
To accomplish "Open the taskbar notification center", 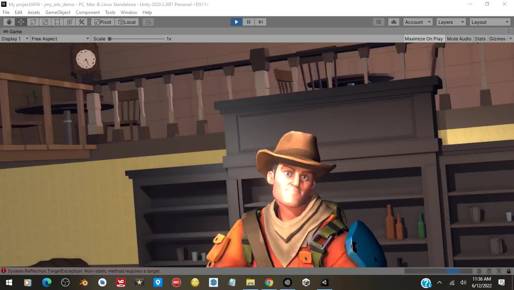I will click(502, 282).
